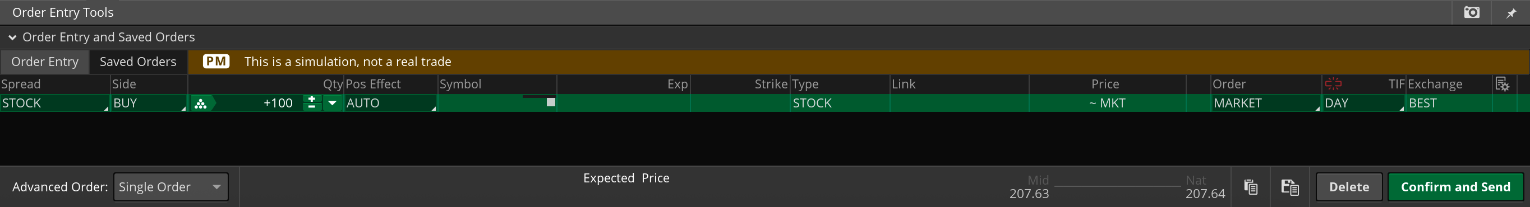Open the MARKET order type dropdown
This screenshot has width=1530, height=207.
coord(1266,103)
